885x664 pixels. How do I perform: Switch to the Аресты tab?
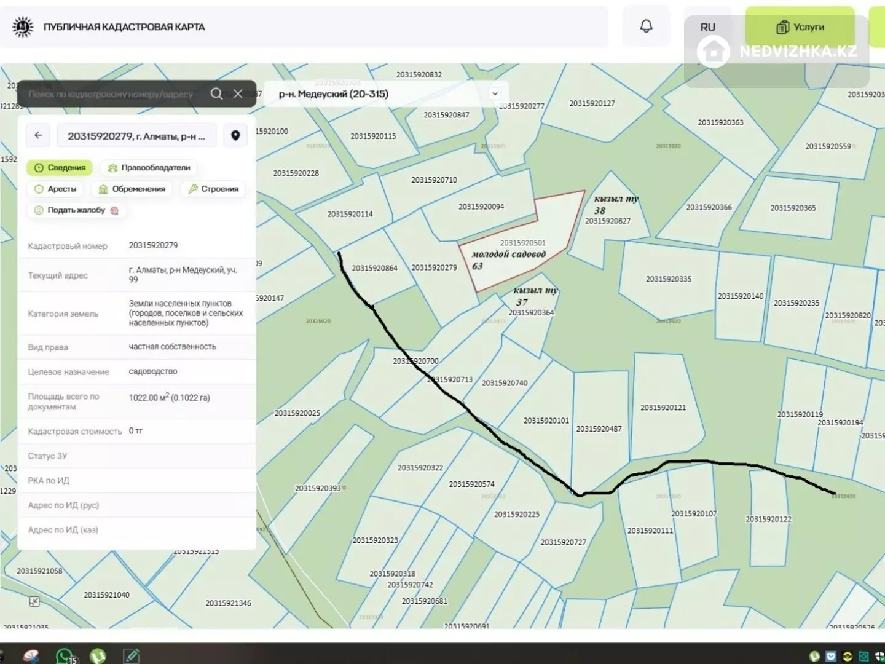point(56,189)
